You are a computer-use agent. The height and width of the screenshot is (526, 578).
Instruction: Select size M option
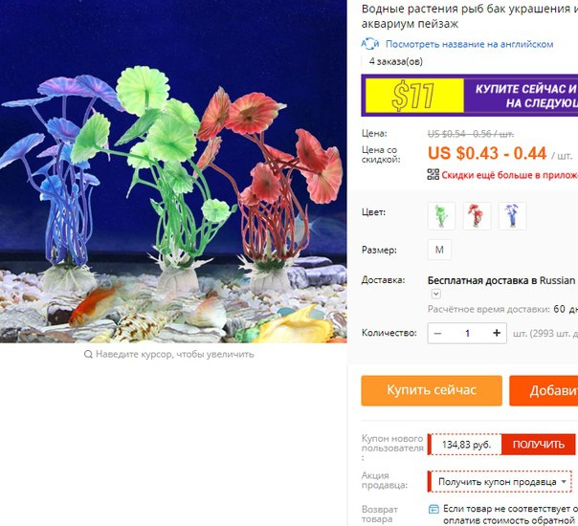[x=439, y=250]
